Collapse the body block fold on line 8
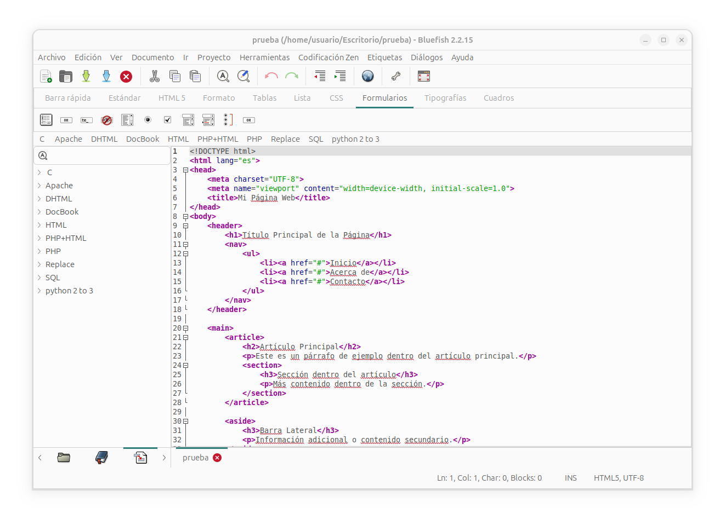The height and width of the screenshot is (525, 725). point(185,217)
